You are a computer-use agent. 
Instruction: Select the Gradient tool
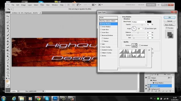coord(8,50)
